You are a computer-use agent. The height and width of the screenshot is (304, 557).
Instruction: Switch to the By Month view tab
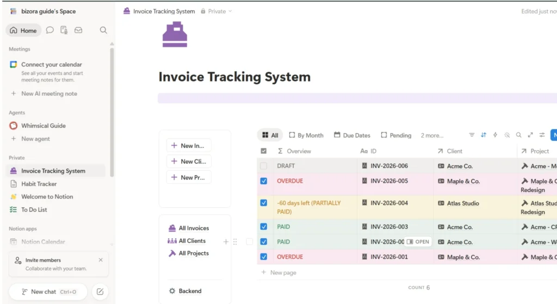[306, 135]
